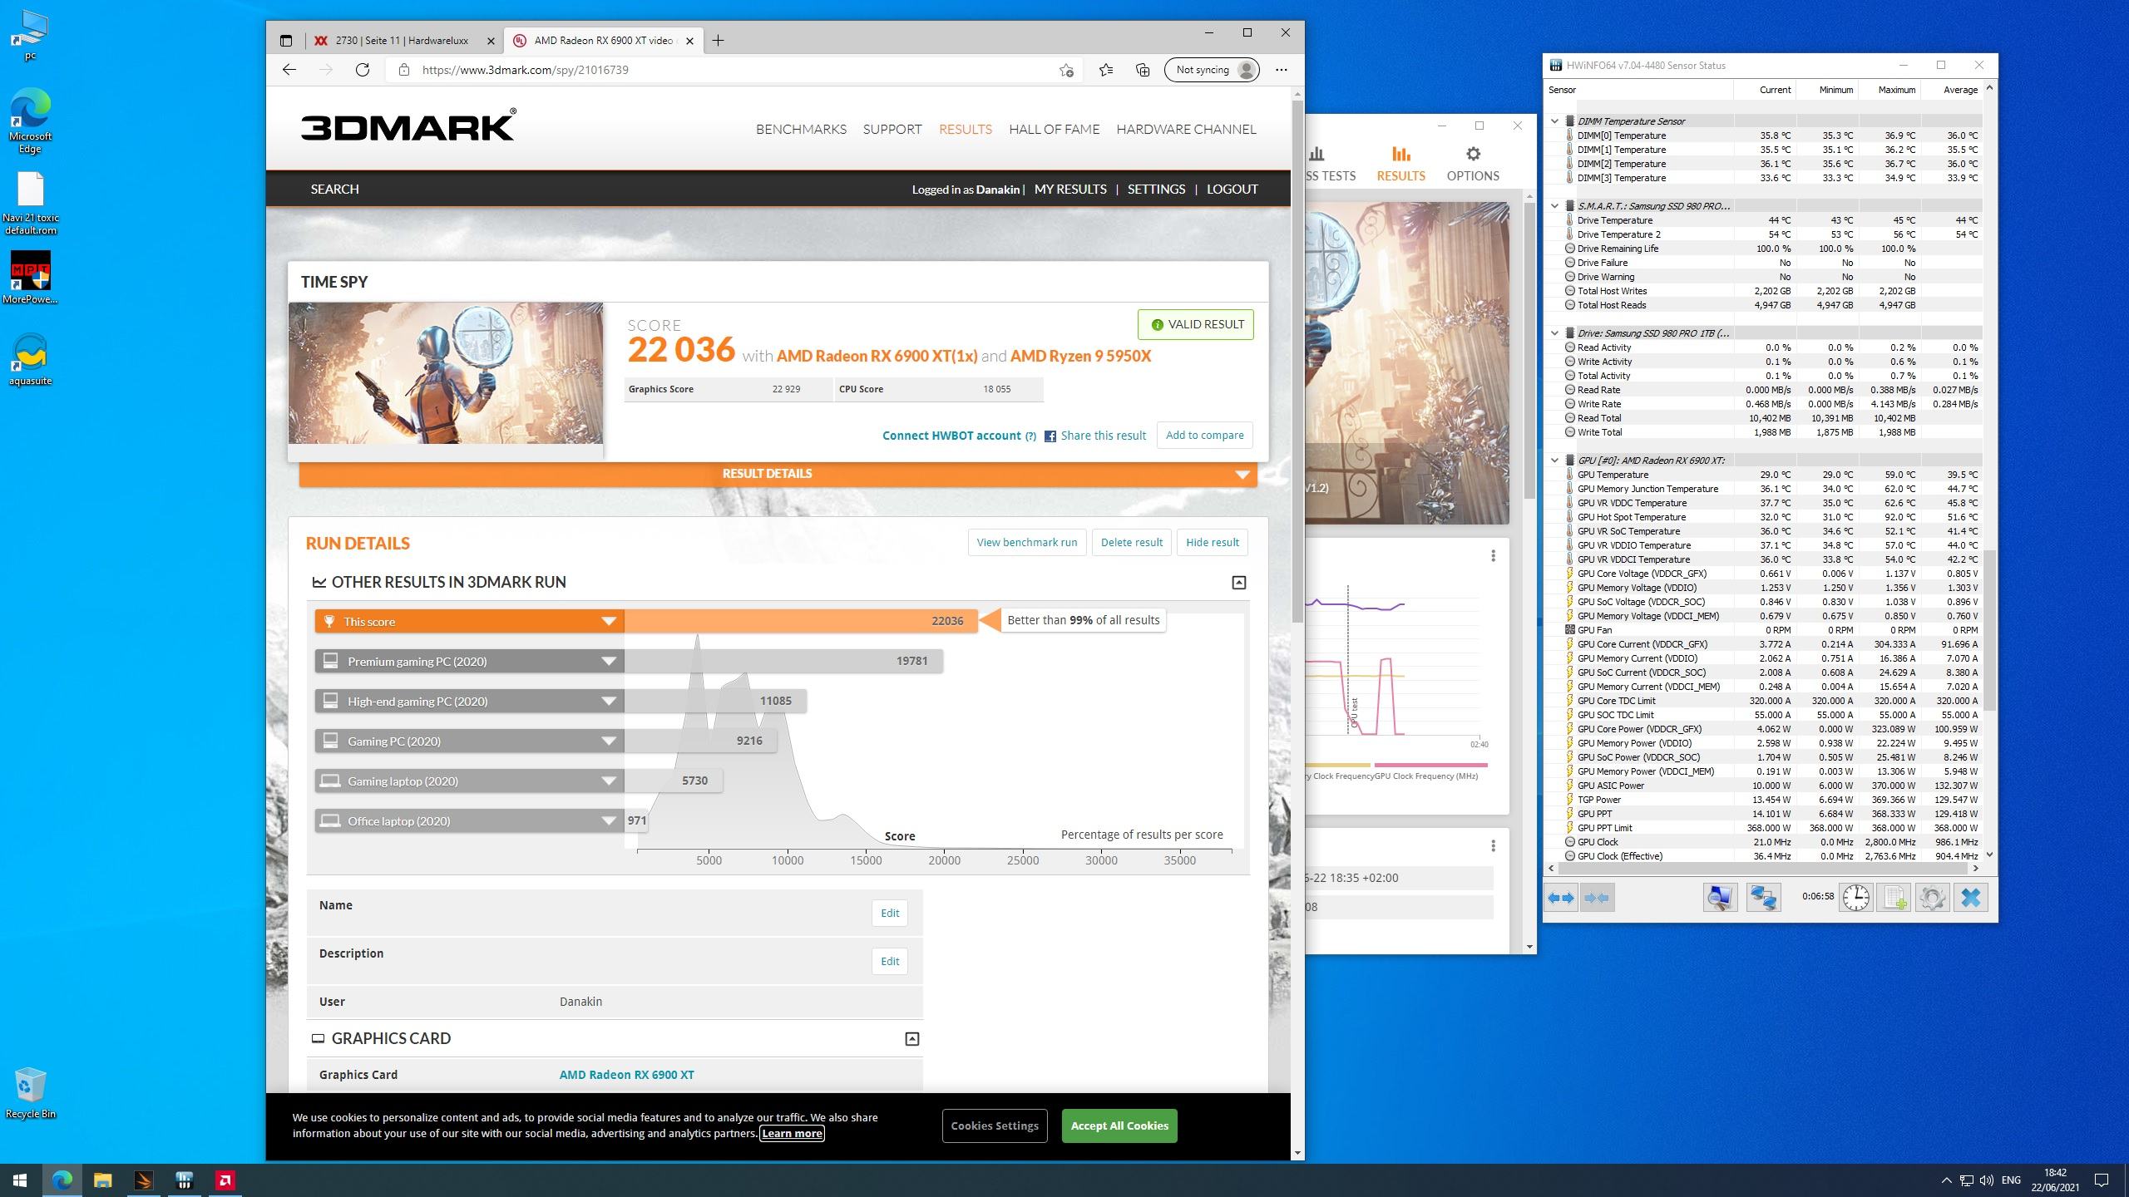Share this result on Facebook

click(1095, 436)
